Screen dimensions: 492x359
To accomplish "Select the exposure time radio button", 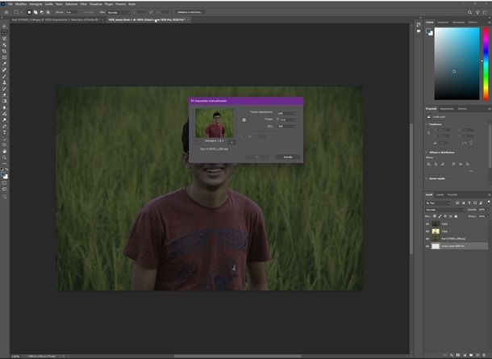I will tap(244, 119).
